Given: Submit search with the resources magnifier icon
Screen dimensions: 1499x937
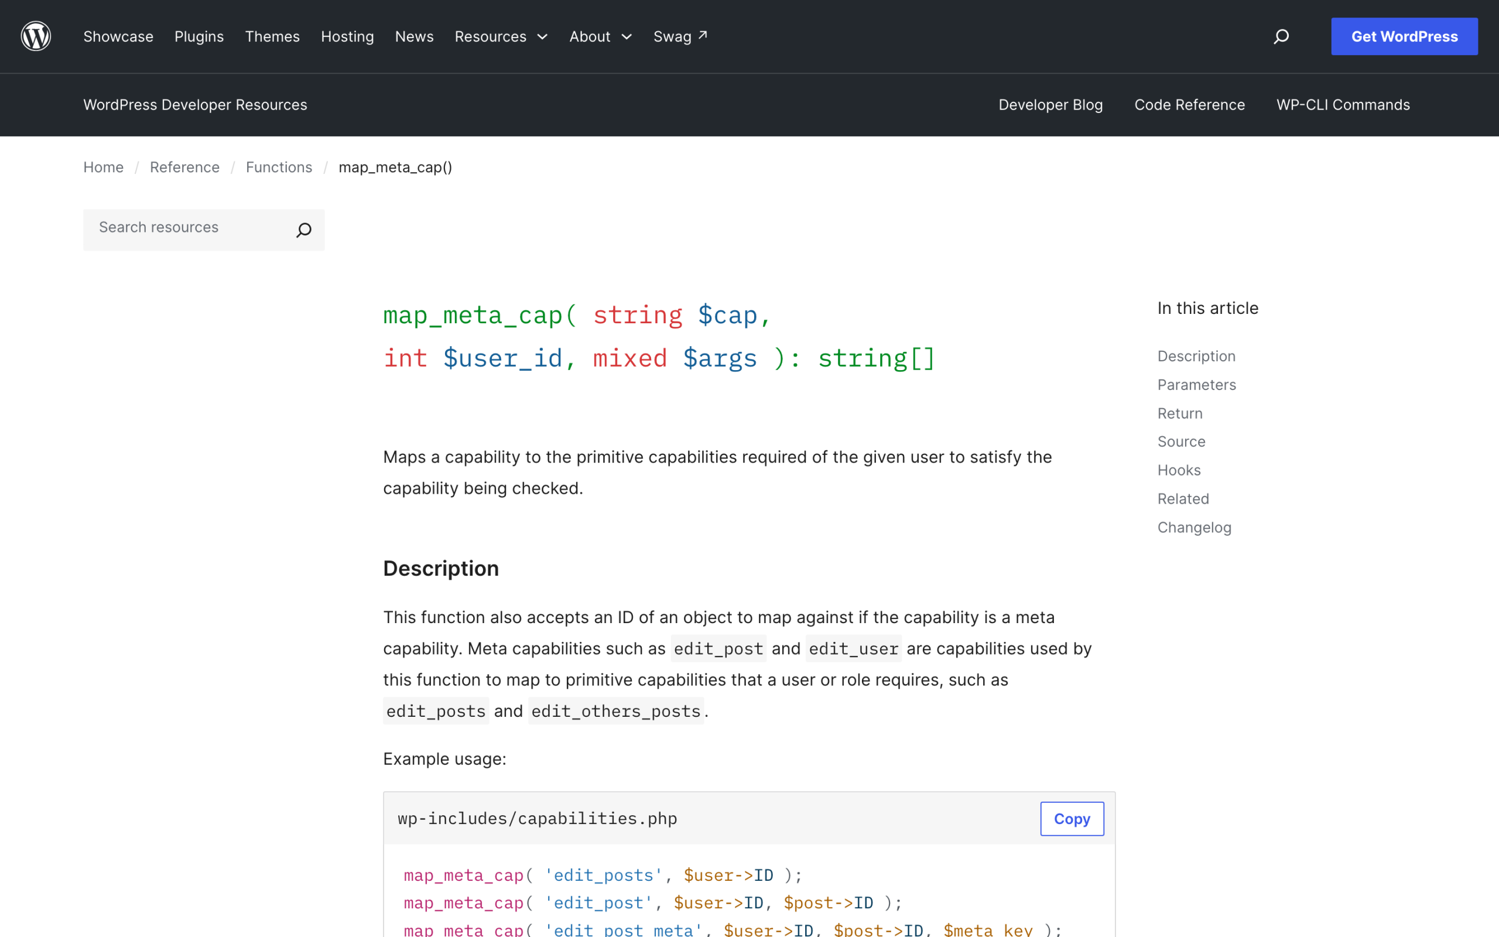Looking at the screenshot, I should click(x=303, y=230).
